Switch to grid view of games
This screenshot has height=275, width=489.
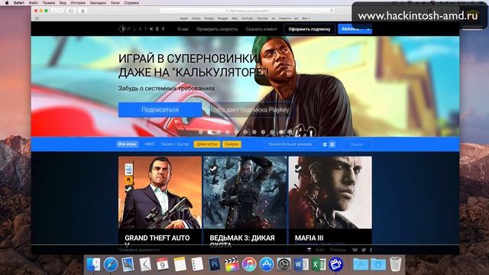tap(332, 144)
